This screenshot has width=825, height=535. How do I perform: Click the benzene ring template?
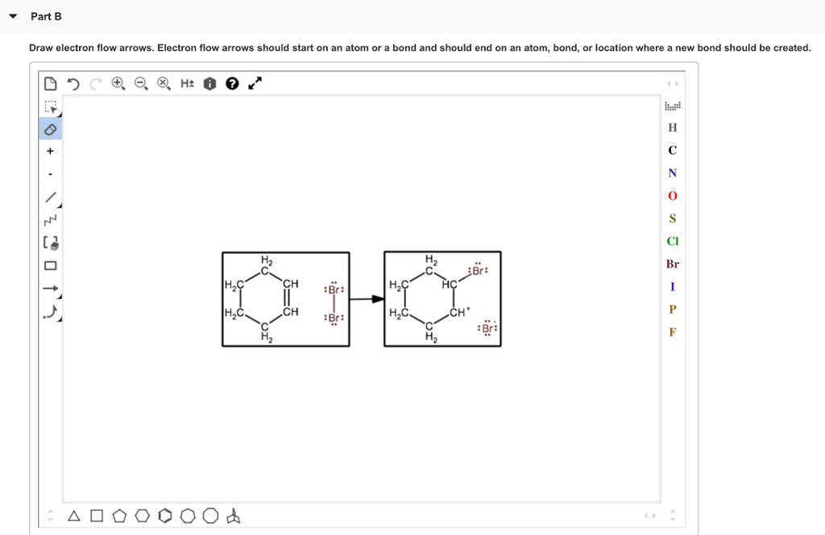(165, 516)
